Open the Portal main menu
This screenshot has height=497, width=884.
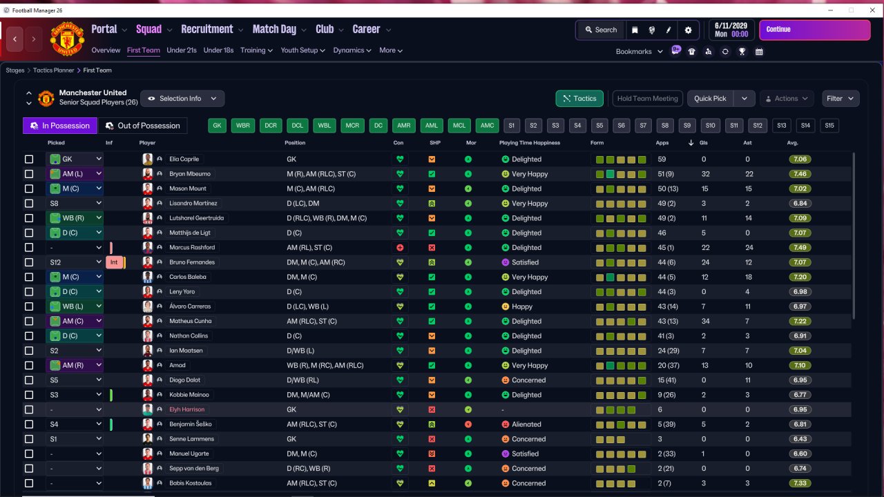[109, 29]
